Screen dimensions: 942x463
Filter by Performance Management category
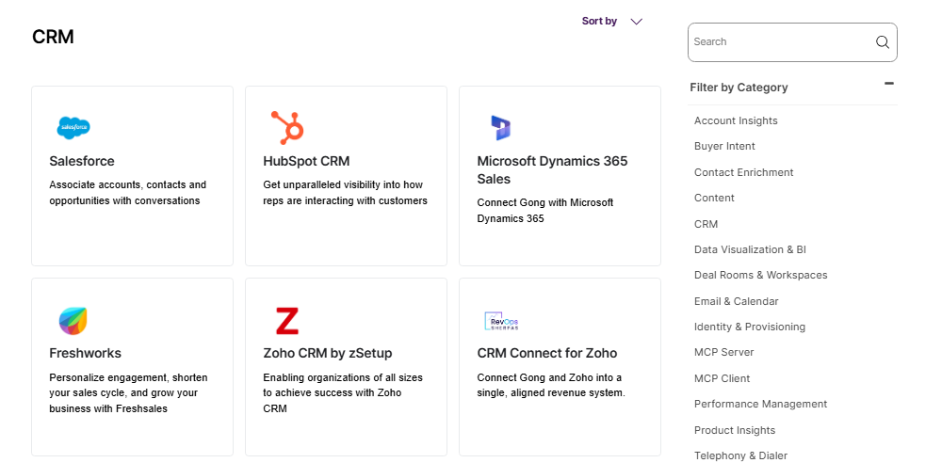760,404
